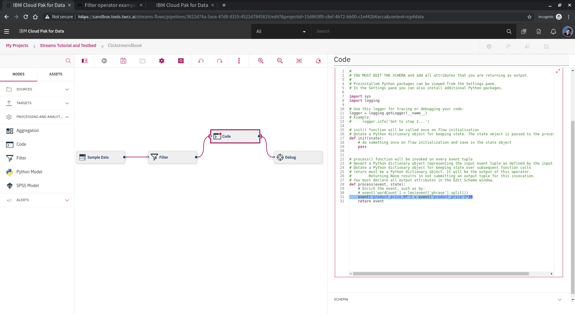Switch to the ASSETS tab
The height and width of the screenshot is (314, 575).
(56, 74)
